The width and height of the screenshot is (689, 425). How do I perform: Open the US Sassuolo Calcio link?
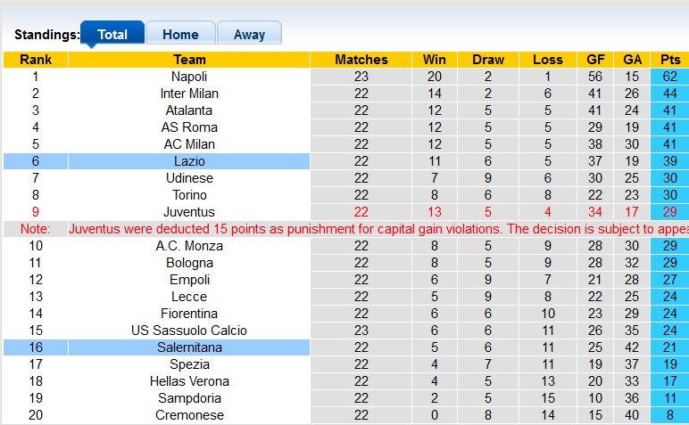point(189,331)
